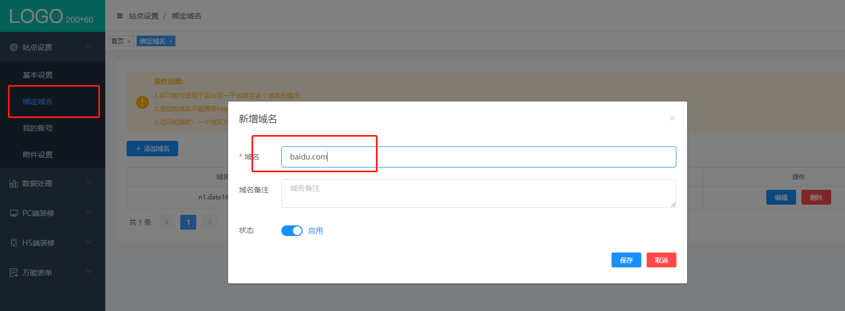Toggle the 启用 status switch
This screenshot has height=311, width=845.
click(x=291, y=230)
